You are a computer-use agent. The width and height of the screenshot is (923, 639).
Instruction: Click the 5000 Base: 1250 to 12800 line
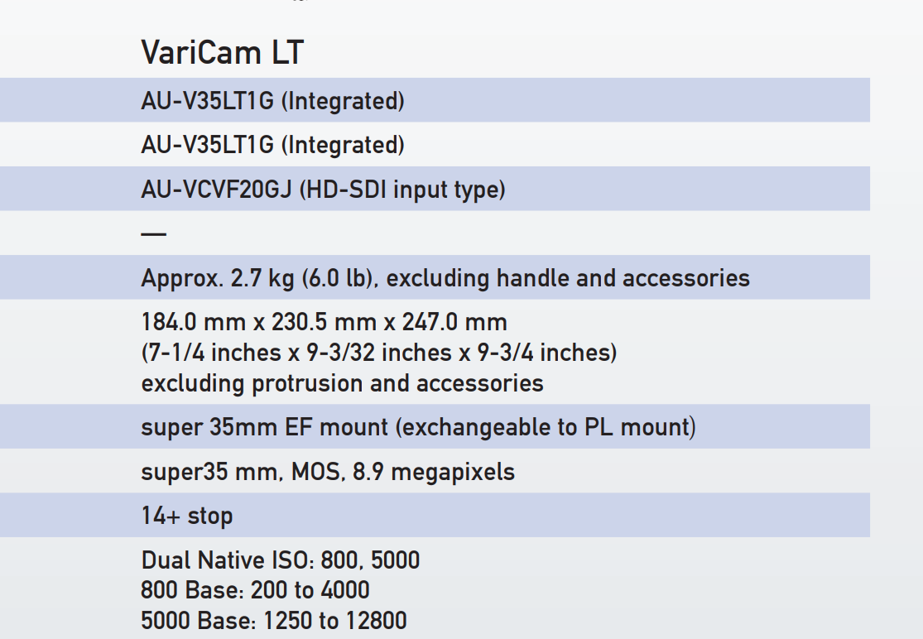click(273, 621)
